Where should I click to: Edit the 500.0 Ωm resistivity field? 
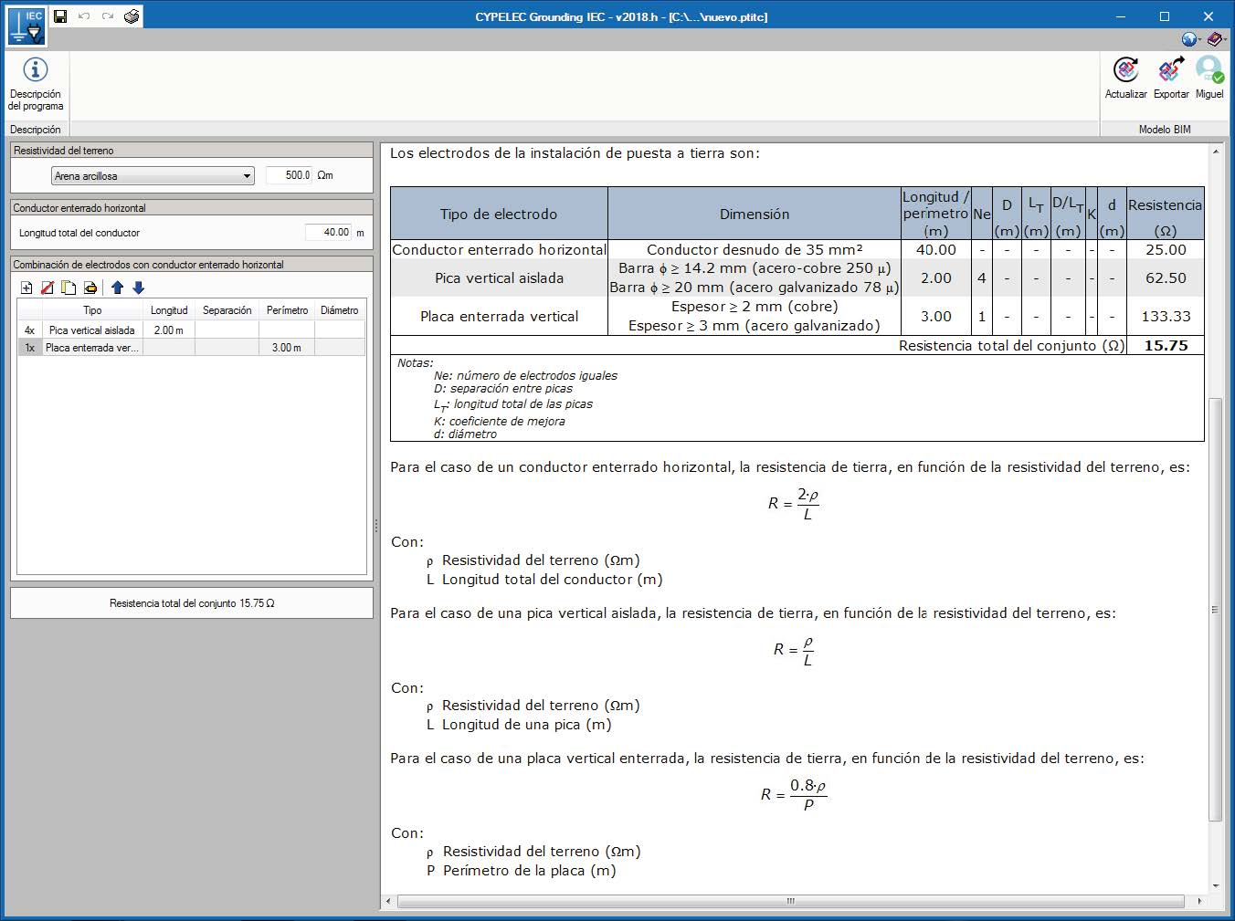click(x=290, y=175)
